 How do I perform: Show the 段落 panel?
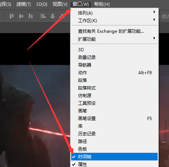pos(114,80)
